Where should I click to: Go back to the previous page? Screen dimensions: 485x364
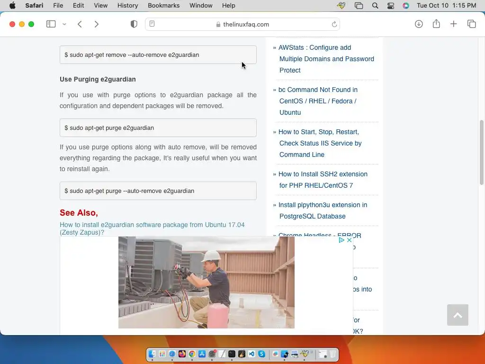click(80, 24)
